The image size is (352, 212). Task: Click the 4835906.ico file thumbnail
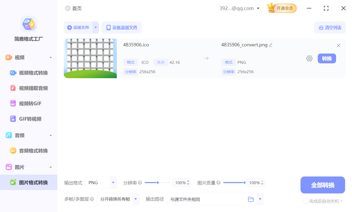click(x=90, y=58)
